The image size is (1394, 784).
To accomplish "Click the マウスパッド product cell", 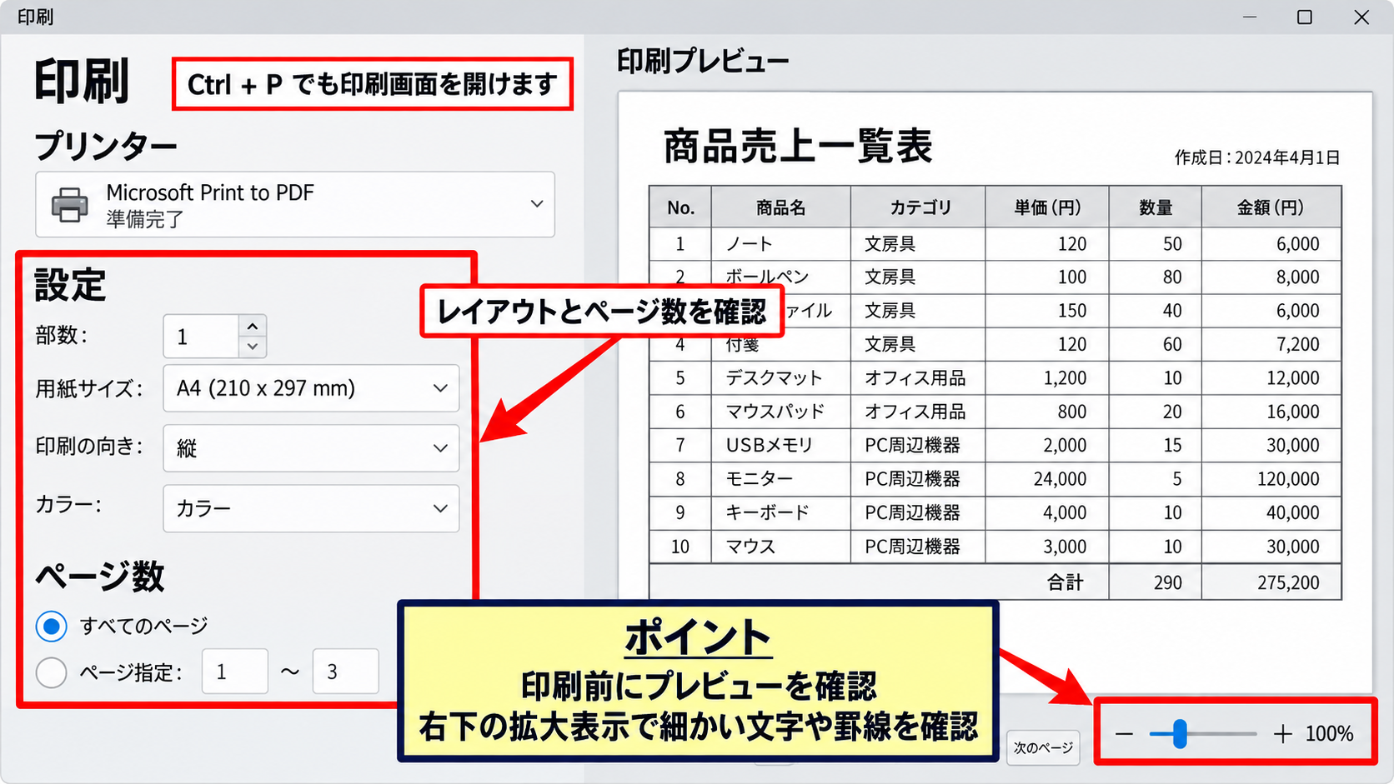I will [781, 412].
